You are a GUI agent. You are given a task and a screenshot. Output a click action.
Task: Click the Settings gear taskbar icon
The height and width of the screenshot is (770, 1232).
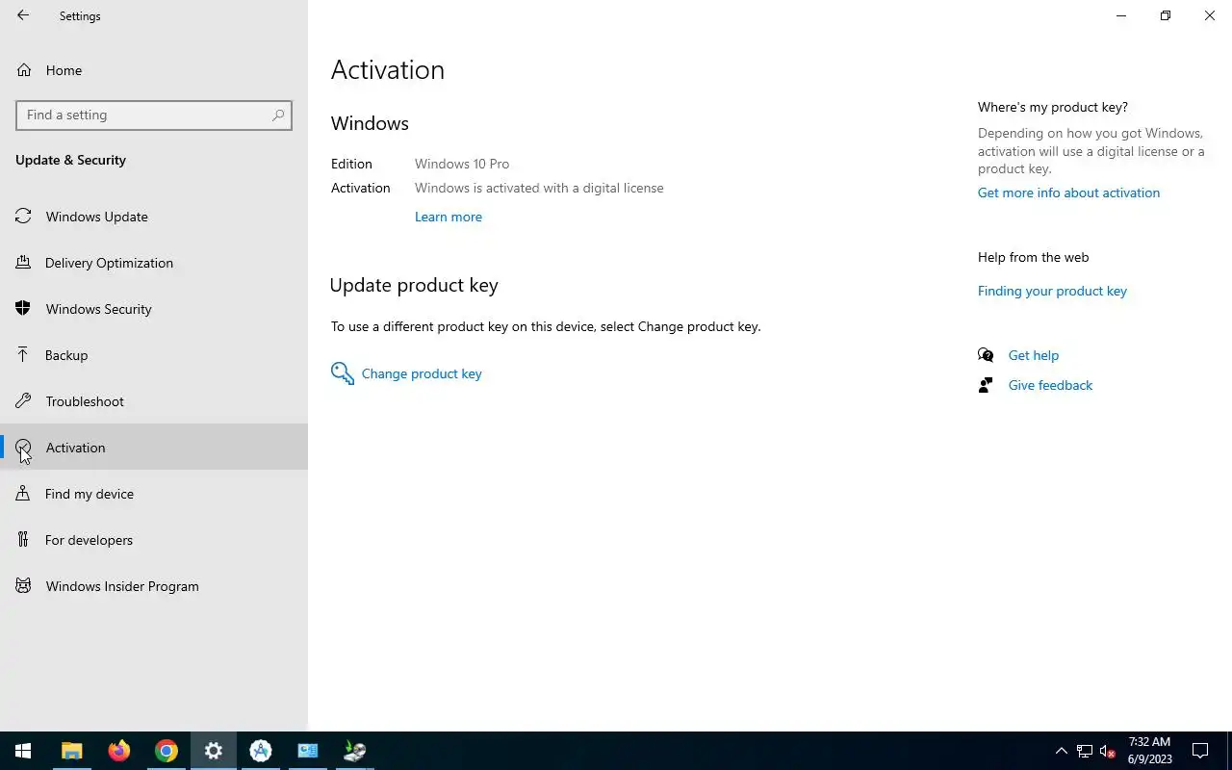click(213, 751)
